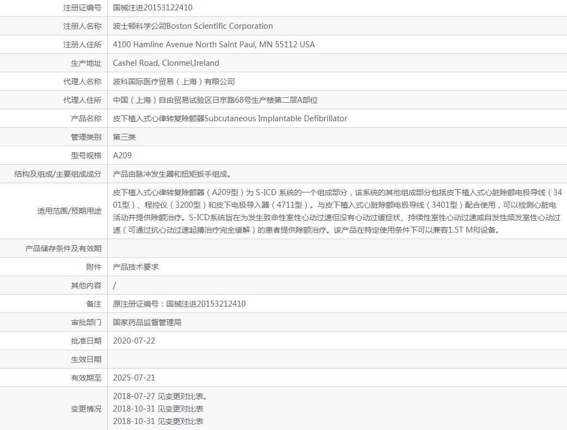Select the S-ICD intended use paragraph
567x430 pixels.
(x=337, y=211)
